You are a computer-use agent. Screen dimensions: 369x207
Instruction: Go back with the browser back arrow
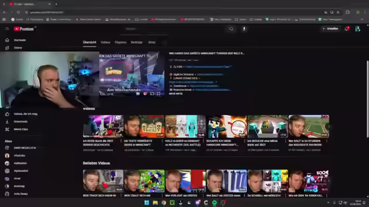click(x=4, y=12)
